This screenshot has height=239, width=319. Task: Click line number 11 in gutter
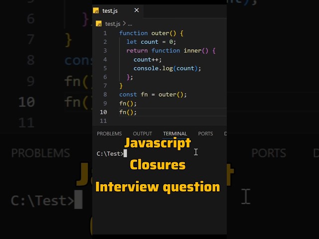click(103, 121)
